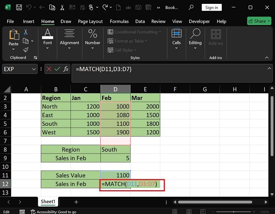Click the Conditional Formatting button
The height and width of the screenshot is (214, 275).
tap(134, 32)
